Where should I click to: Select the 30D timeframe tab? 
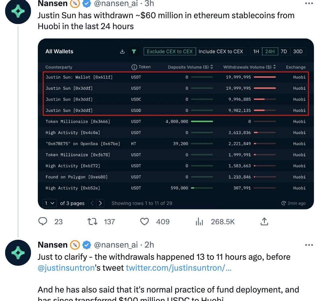pyautogui.click(x=298, y=51)
